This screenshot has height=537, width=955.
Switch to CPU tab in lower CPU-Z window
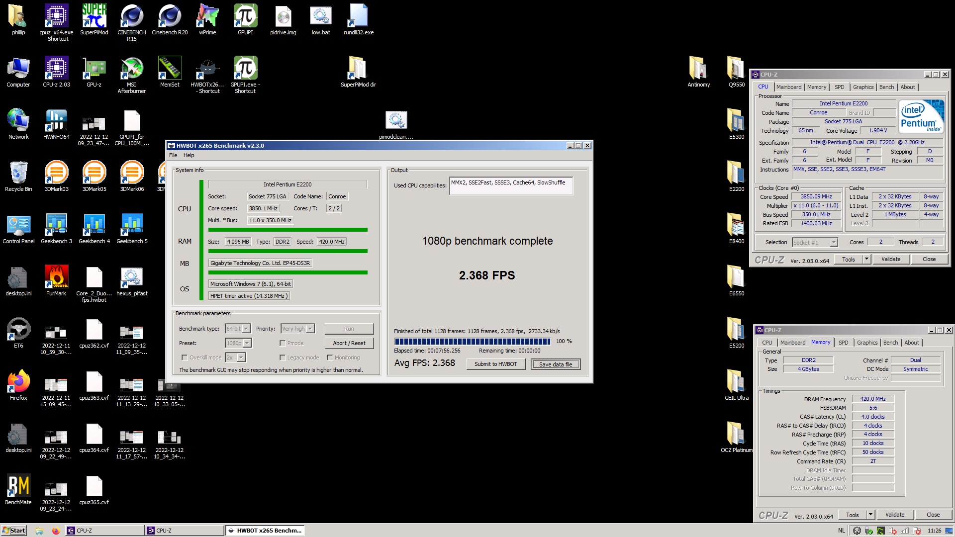pyautogui.click(x=767, y=343)
